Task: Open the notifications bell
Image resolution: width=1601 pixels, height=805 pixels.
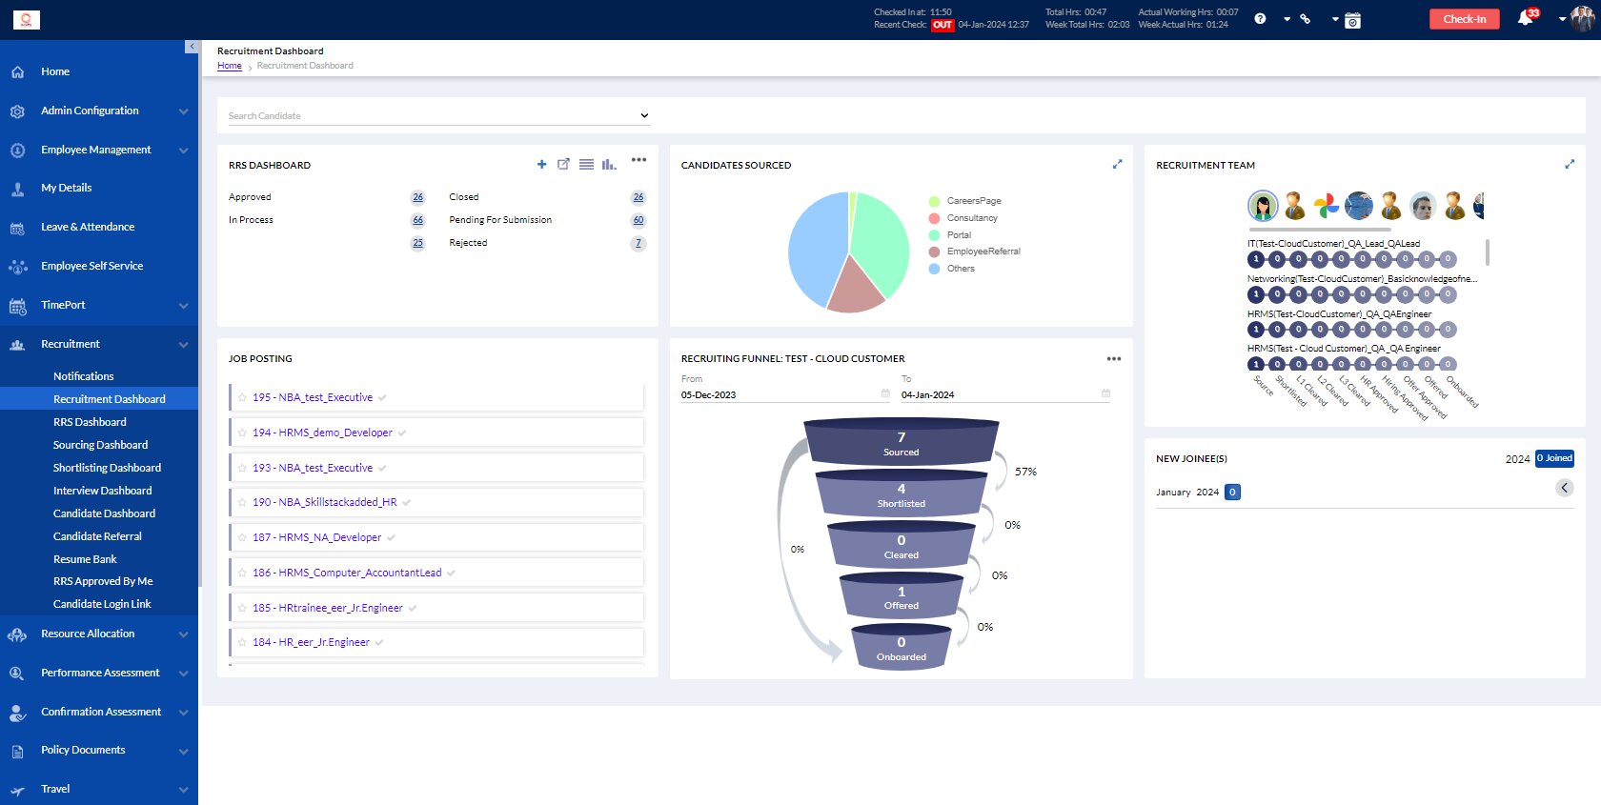Action: coord(1525,19)
